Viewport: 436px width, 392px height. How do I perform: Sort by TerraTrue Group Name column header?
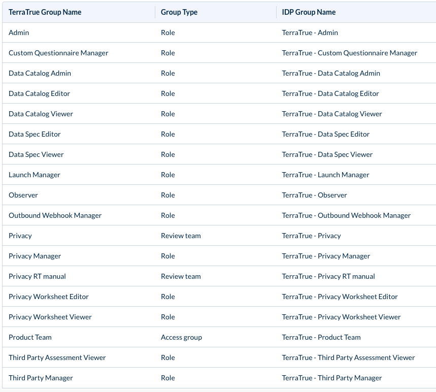(45, 12)
